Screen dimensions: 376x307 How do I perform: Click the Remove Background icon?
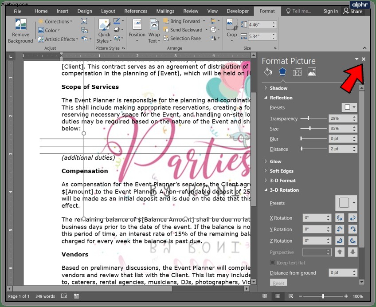click(x=20, y=25)
